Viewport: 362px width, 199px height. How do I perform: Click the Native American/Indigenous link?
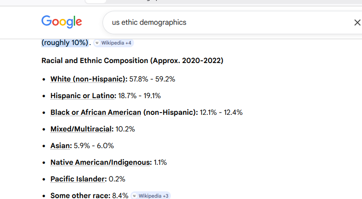(x=101, y=162)
